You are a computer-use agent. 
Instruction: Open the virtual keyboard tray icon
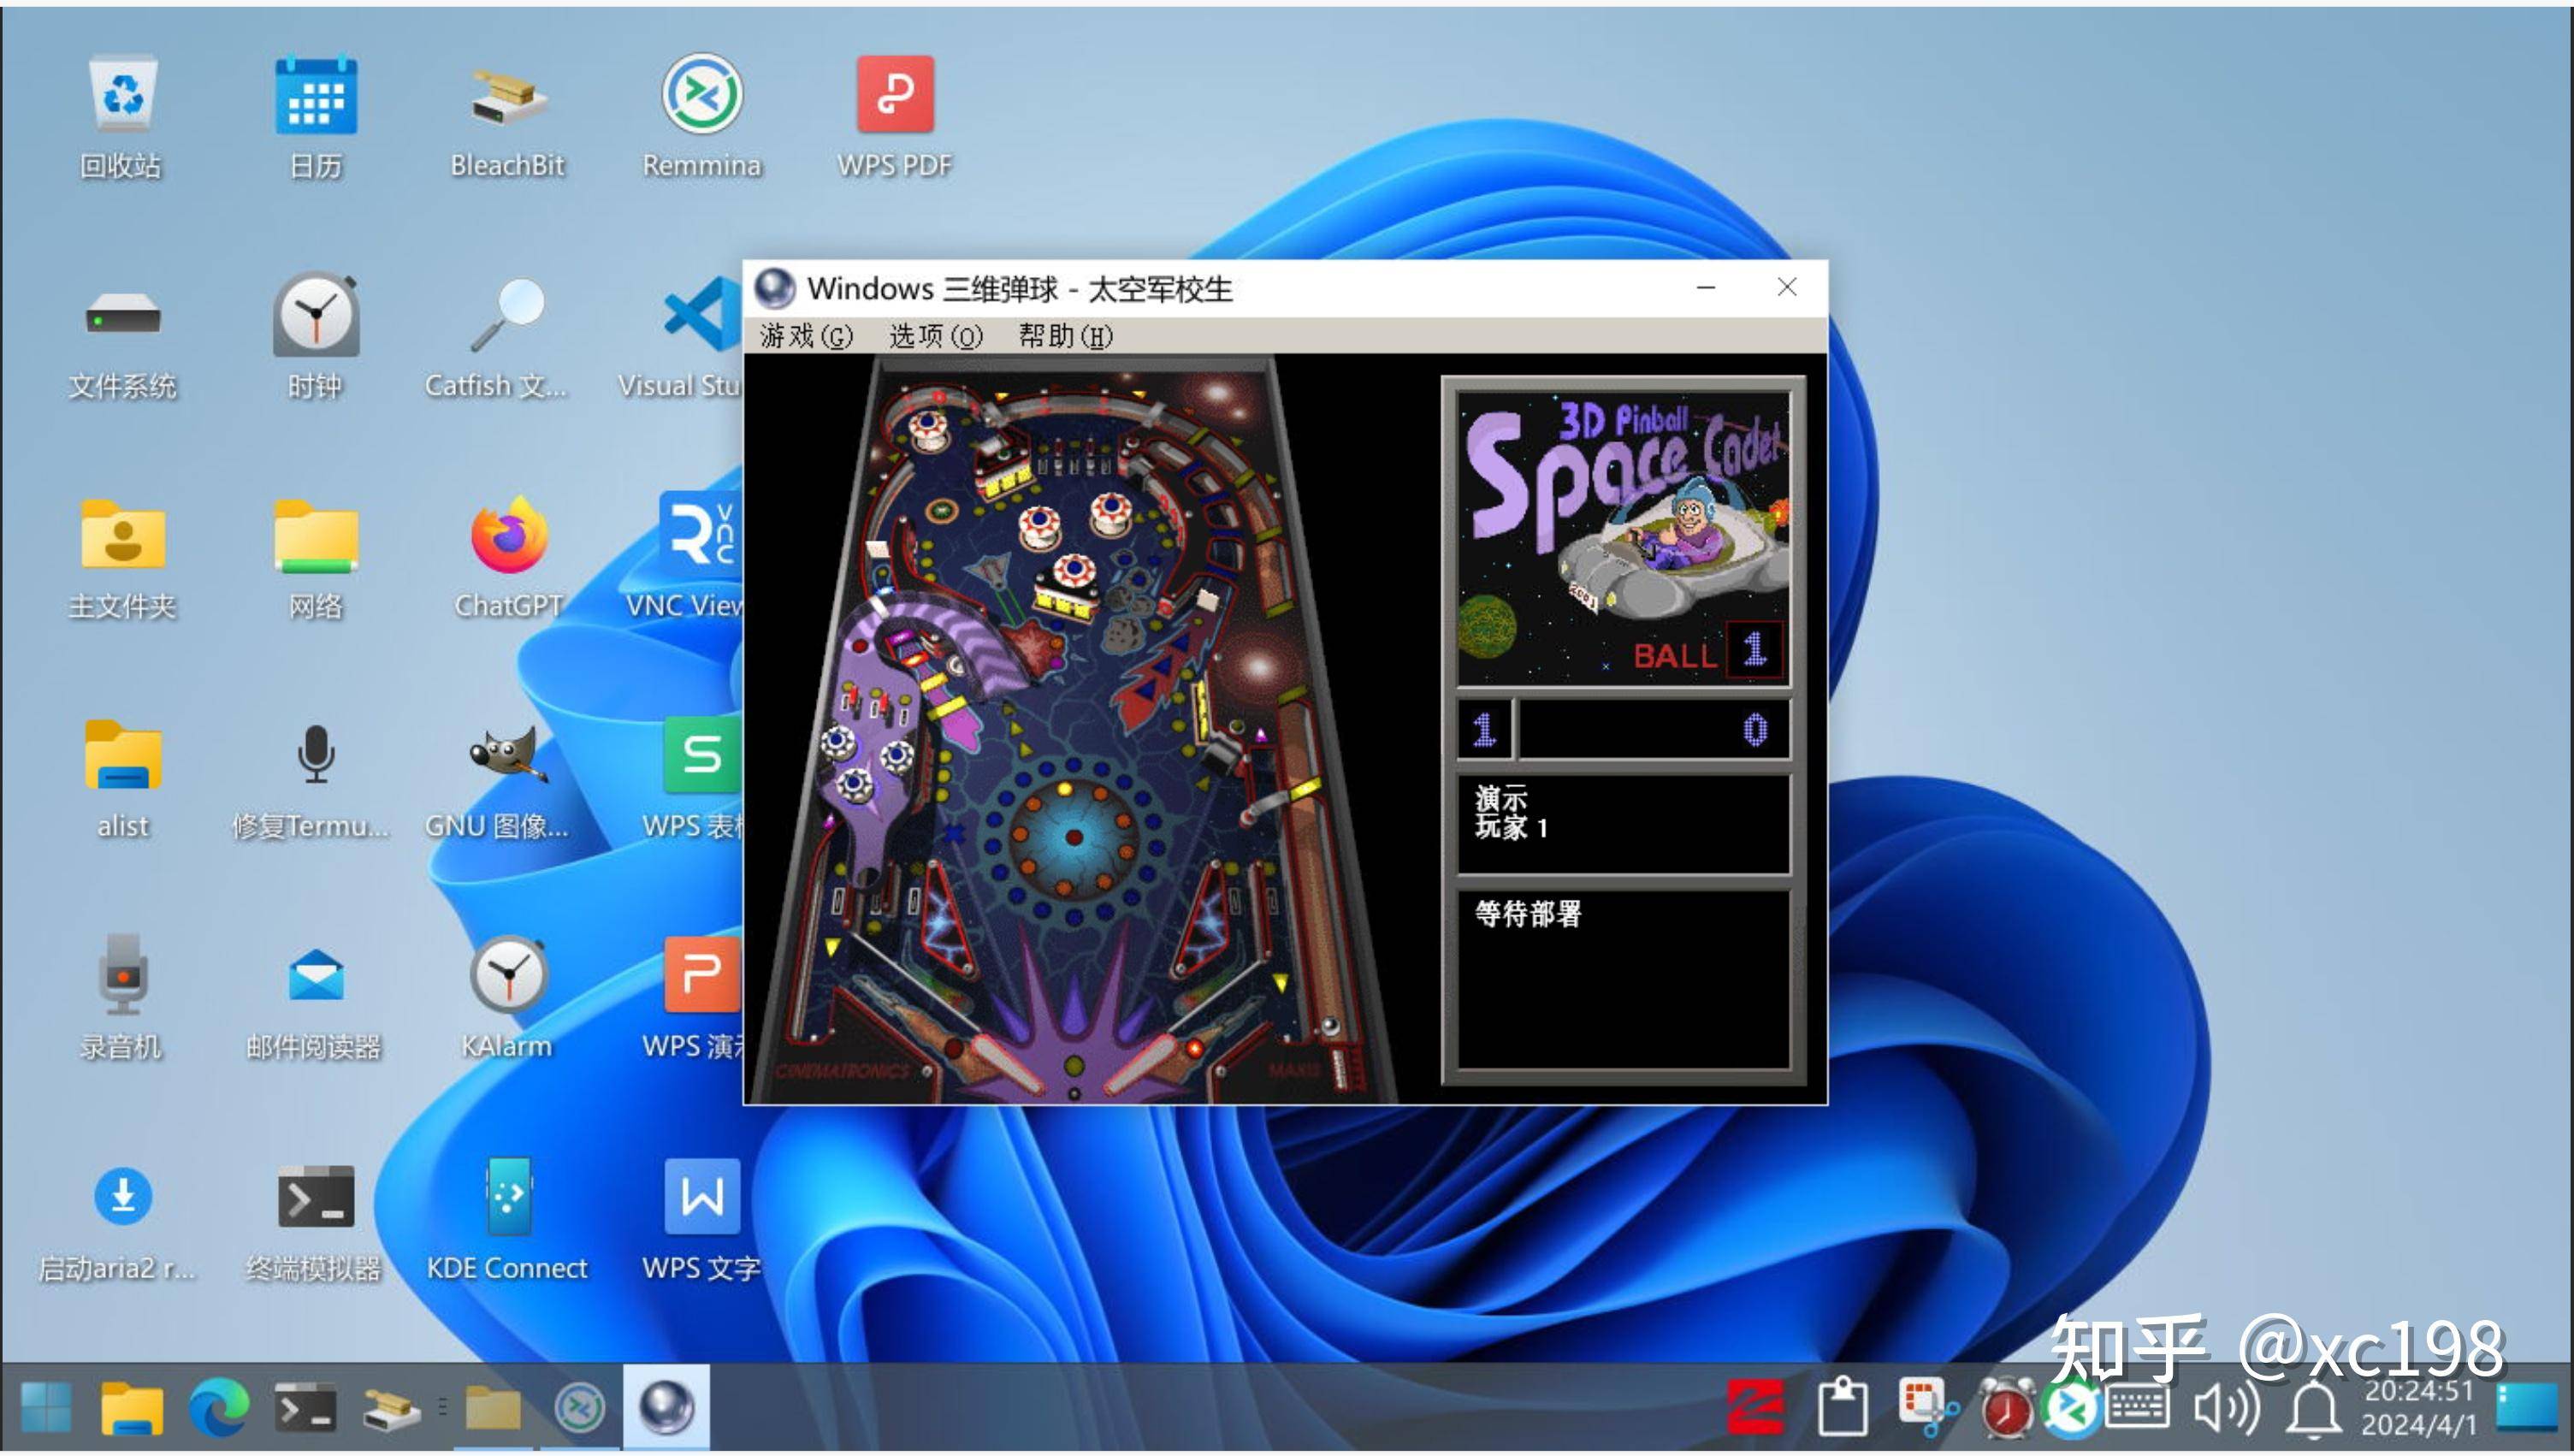coord(2137,1408)
